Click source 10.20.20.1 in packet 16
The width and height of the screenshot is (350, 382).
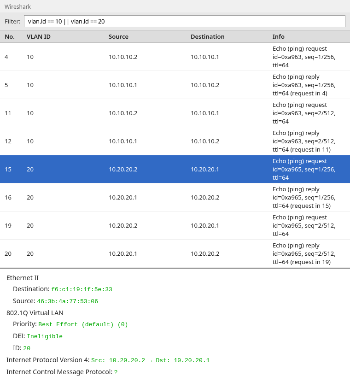(x=123, y=198)
